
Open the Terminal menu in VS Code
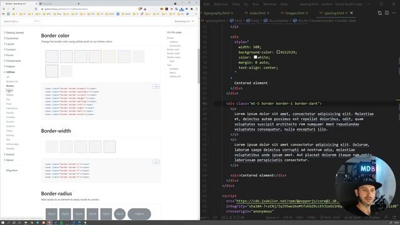(269, 4)
